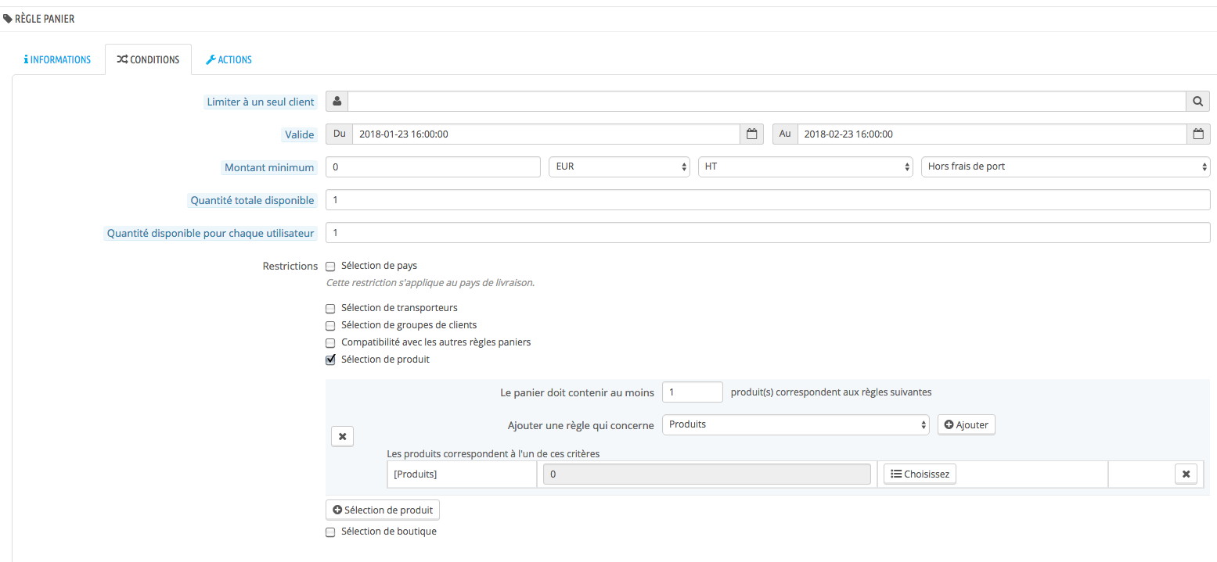Image resolution: width=1217 pixels, height=562 pixels.
Task: Click the Sélection de produit add button
Action: click(383, 510)
